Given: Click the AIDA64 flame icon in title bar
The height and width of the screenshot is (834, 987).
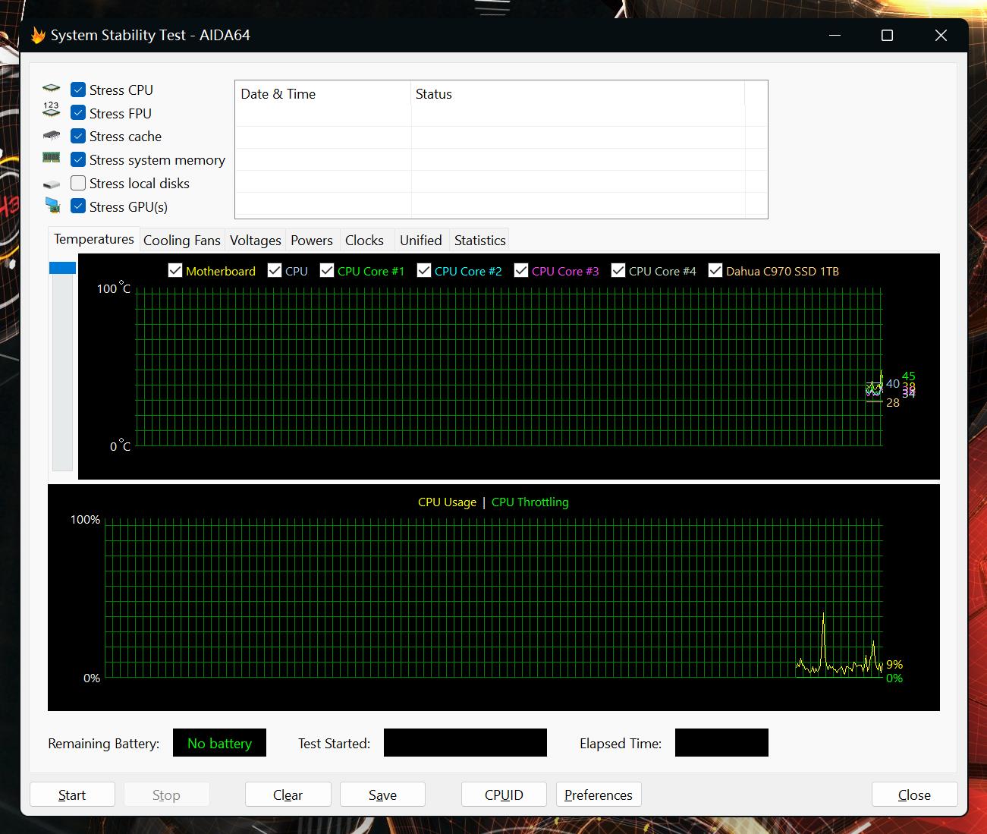Looking at the screenshot, I should point(38,36).
